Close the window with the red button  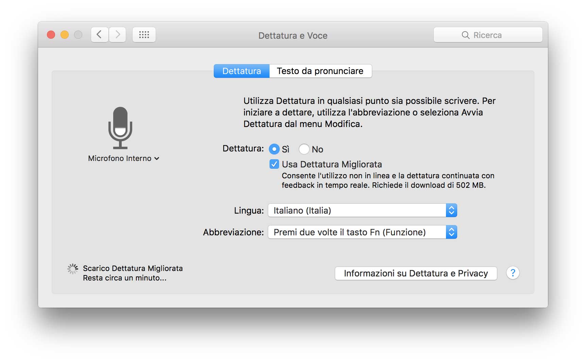point(51,35)
